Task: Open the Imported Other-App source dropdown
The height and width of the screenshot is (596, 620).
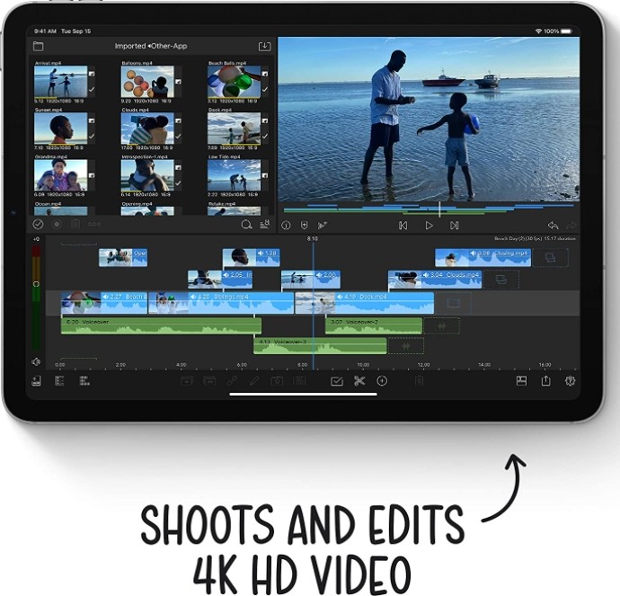Action: [151, 46]
